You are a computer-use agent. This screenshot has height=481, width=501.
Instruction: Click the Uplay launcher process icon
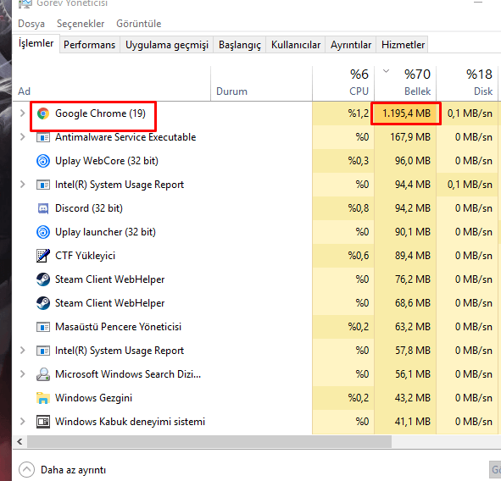[43, 232]
